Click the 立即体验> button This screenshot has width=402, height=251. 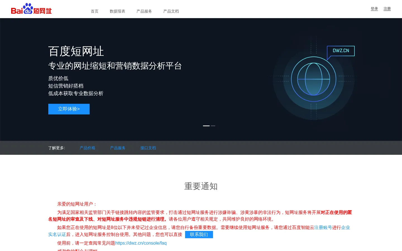[69, 109]
